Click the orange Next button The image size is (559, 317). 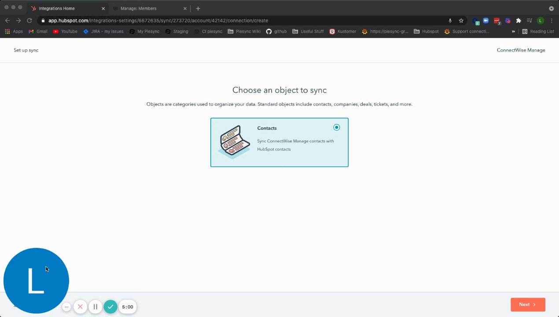(528, 305)
